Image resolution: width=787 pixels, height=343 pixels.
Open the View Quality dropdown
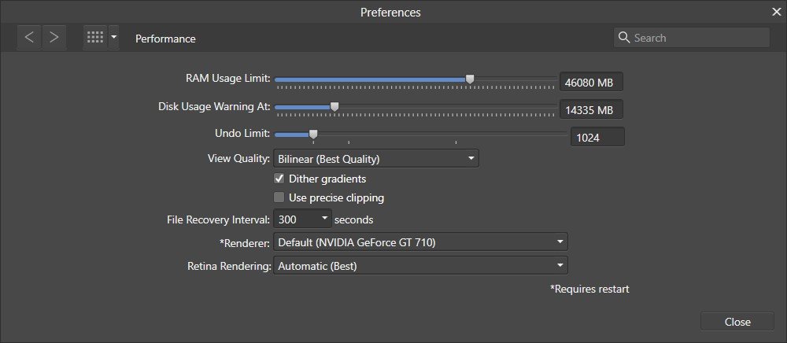376,158
